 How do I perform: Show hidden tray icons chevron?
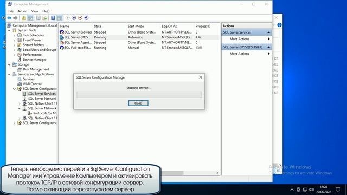pos(292,190)
